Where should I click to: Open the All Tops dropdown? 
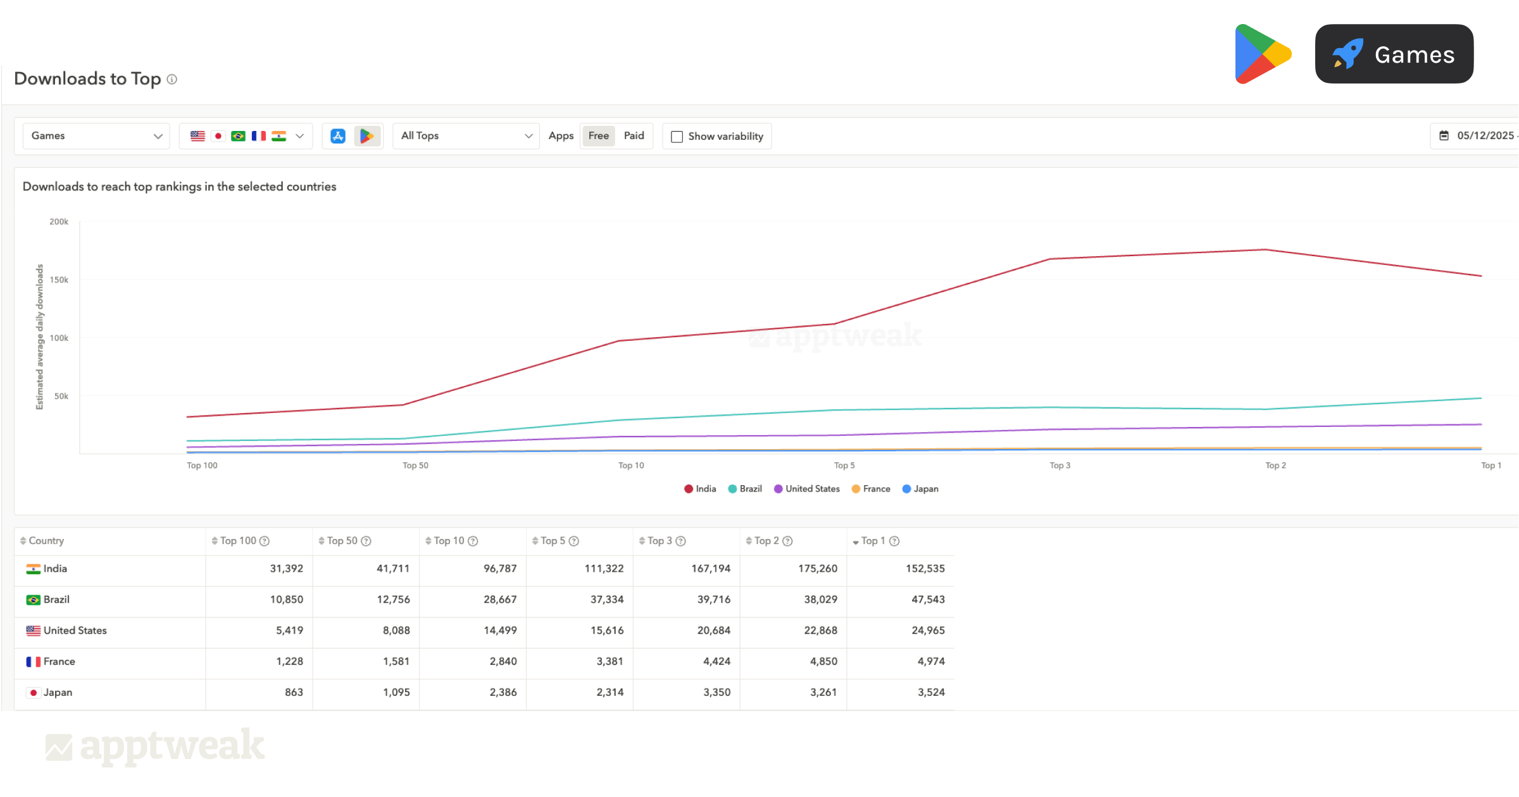click(466, 136)
